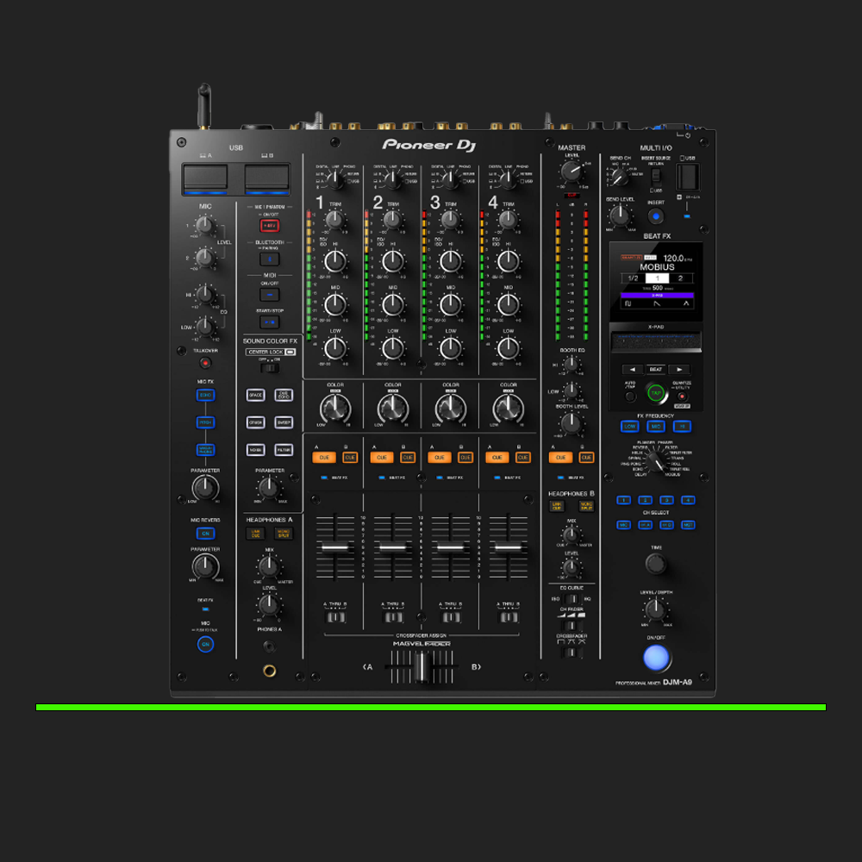Select the SPACE sound color effect

coord(256,395)
